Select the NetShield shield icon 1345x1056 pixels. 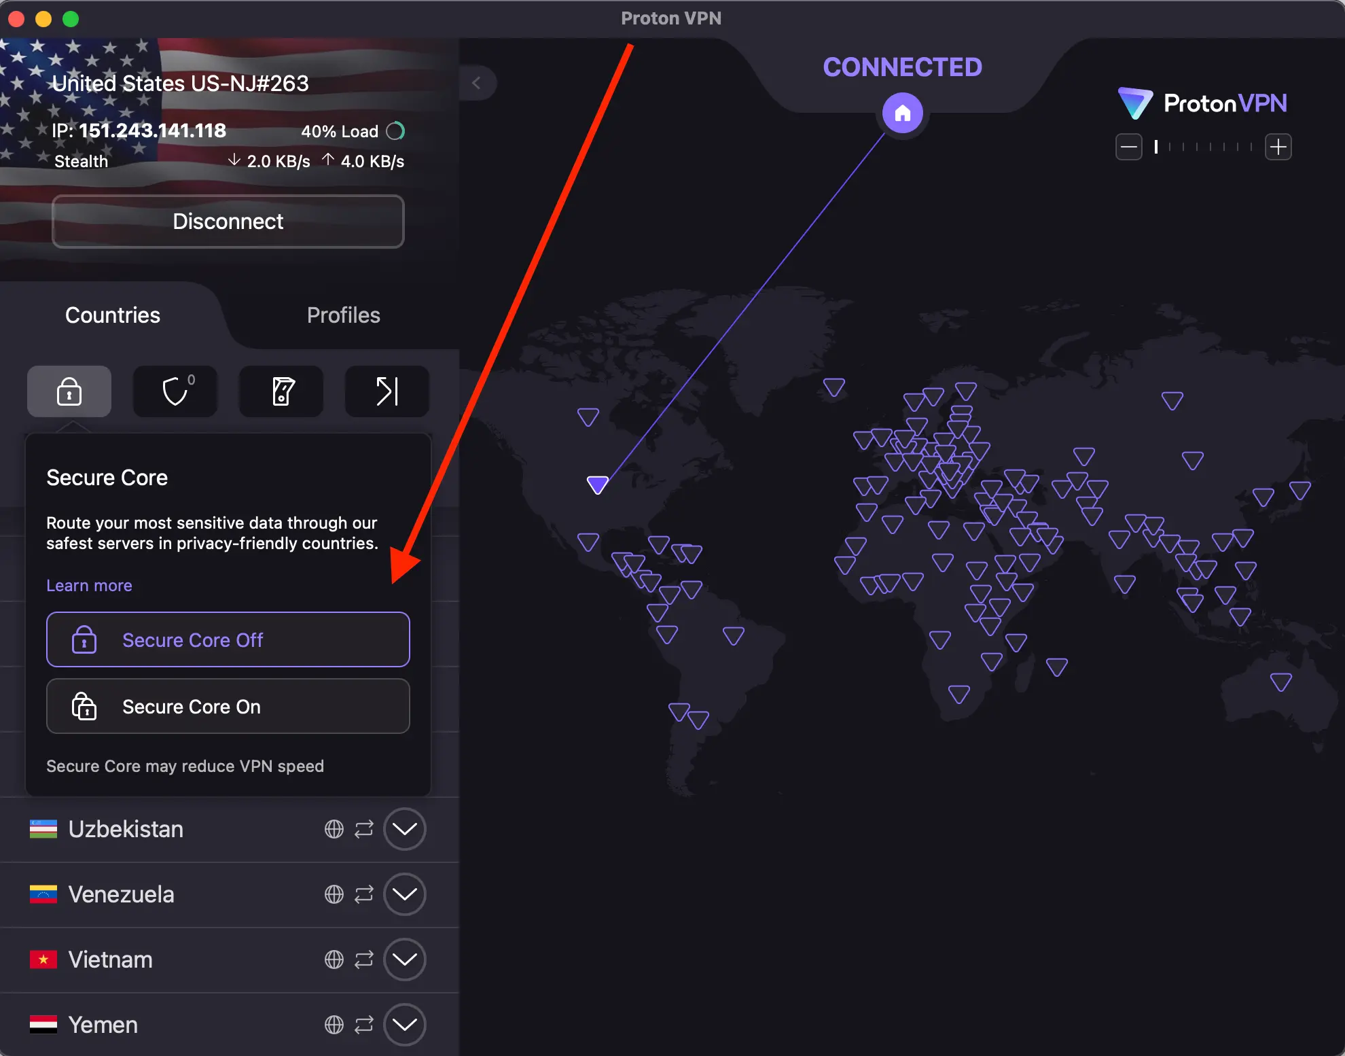pyautogui.click(x=175, y=391)
